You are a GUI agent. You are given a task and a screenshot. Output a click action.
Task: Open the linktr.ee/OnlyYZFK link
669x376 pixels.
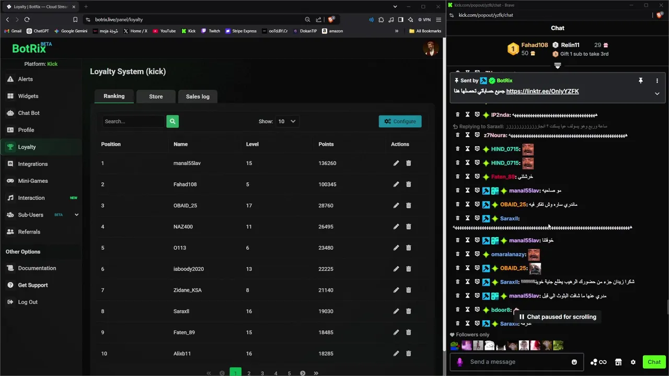coord(543,91)
